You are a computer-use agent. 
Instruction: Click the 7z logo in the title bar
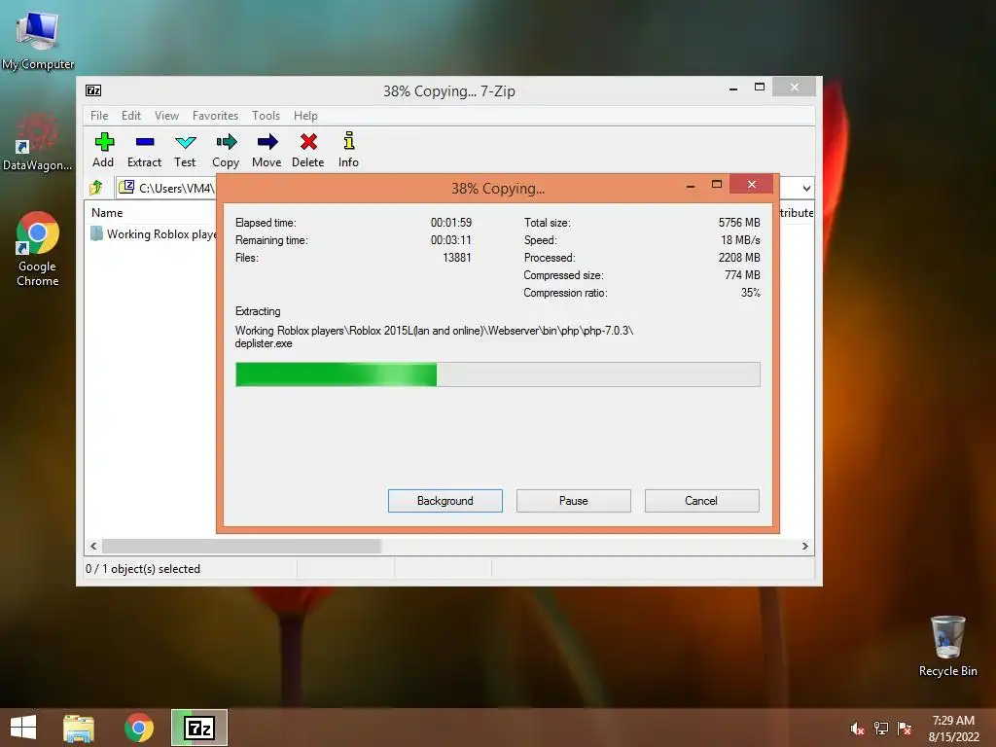93,90
